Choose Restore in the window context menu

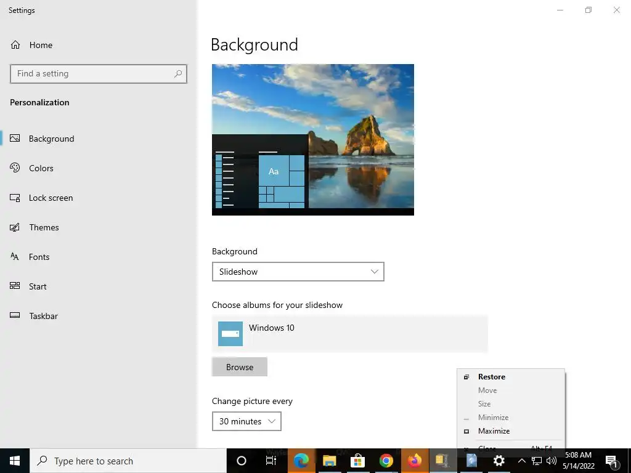(511, 377)
